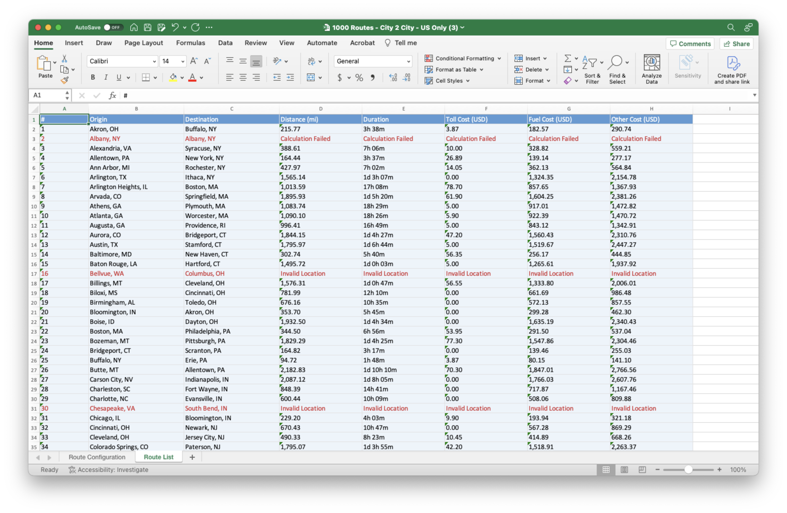Switch to the Page Layout tab

144,43
